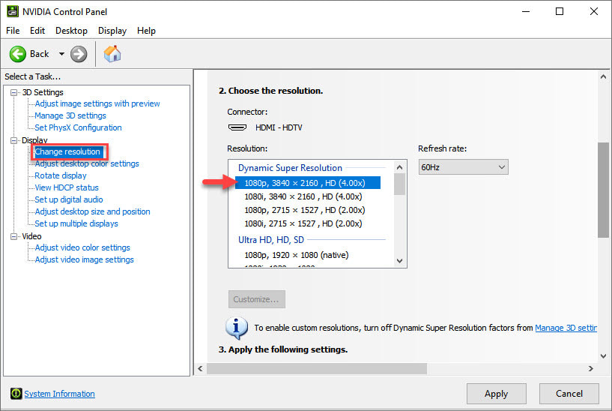Image resolution: width=612 pixels, height=411 pixels.
Task: Select Rotate display task
Action: point(61,175)
